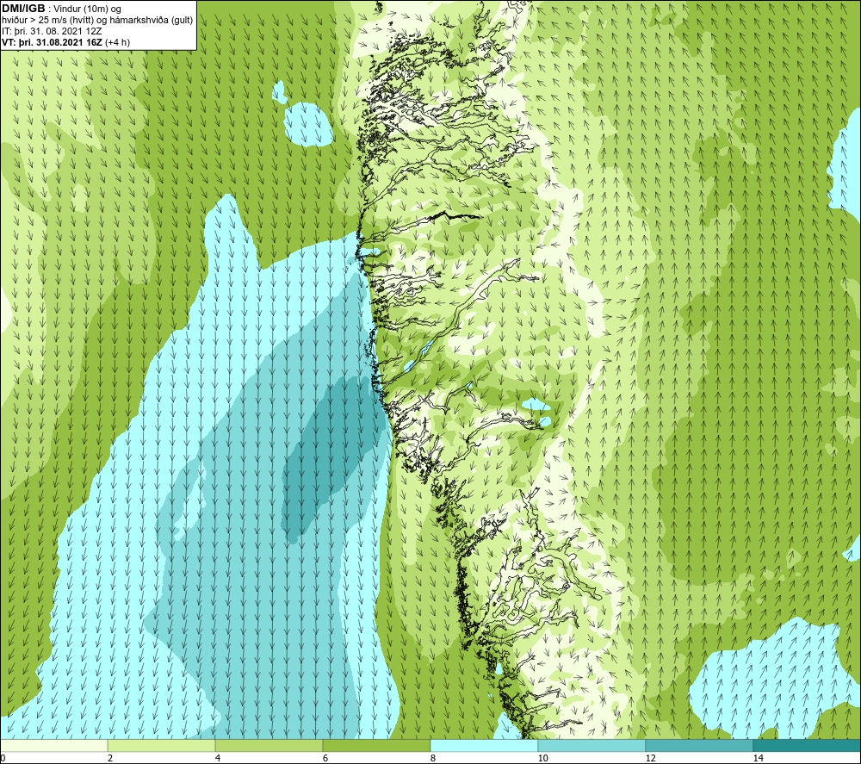
Task: Click the "Vindur (10m) og" text
Action: [88, 9]
